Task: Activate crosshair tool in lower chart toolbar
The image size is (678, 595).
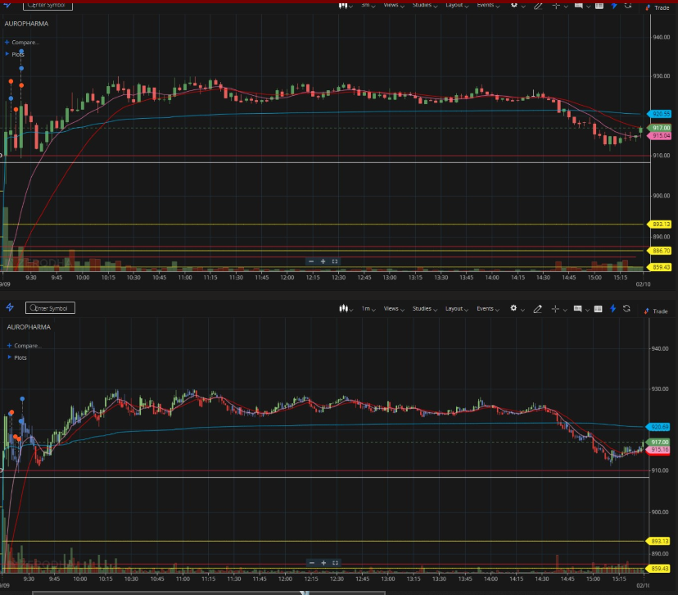Action: point(556,309)
